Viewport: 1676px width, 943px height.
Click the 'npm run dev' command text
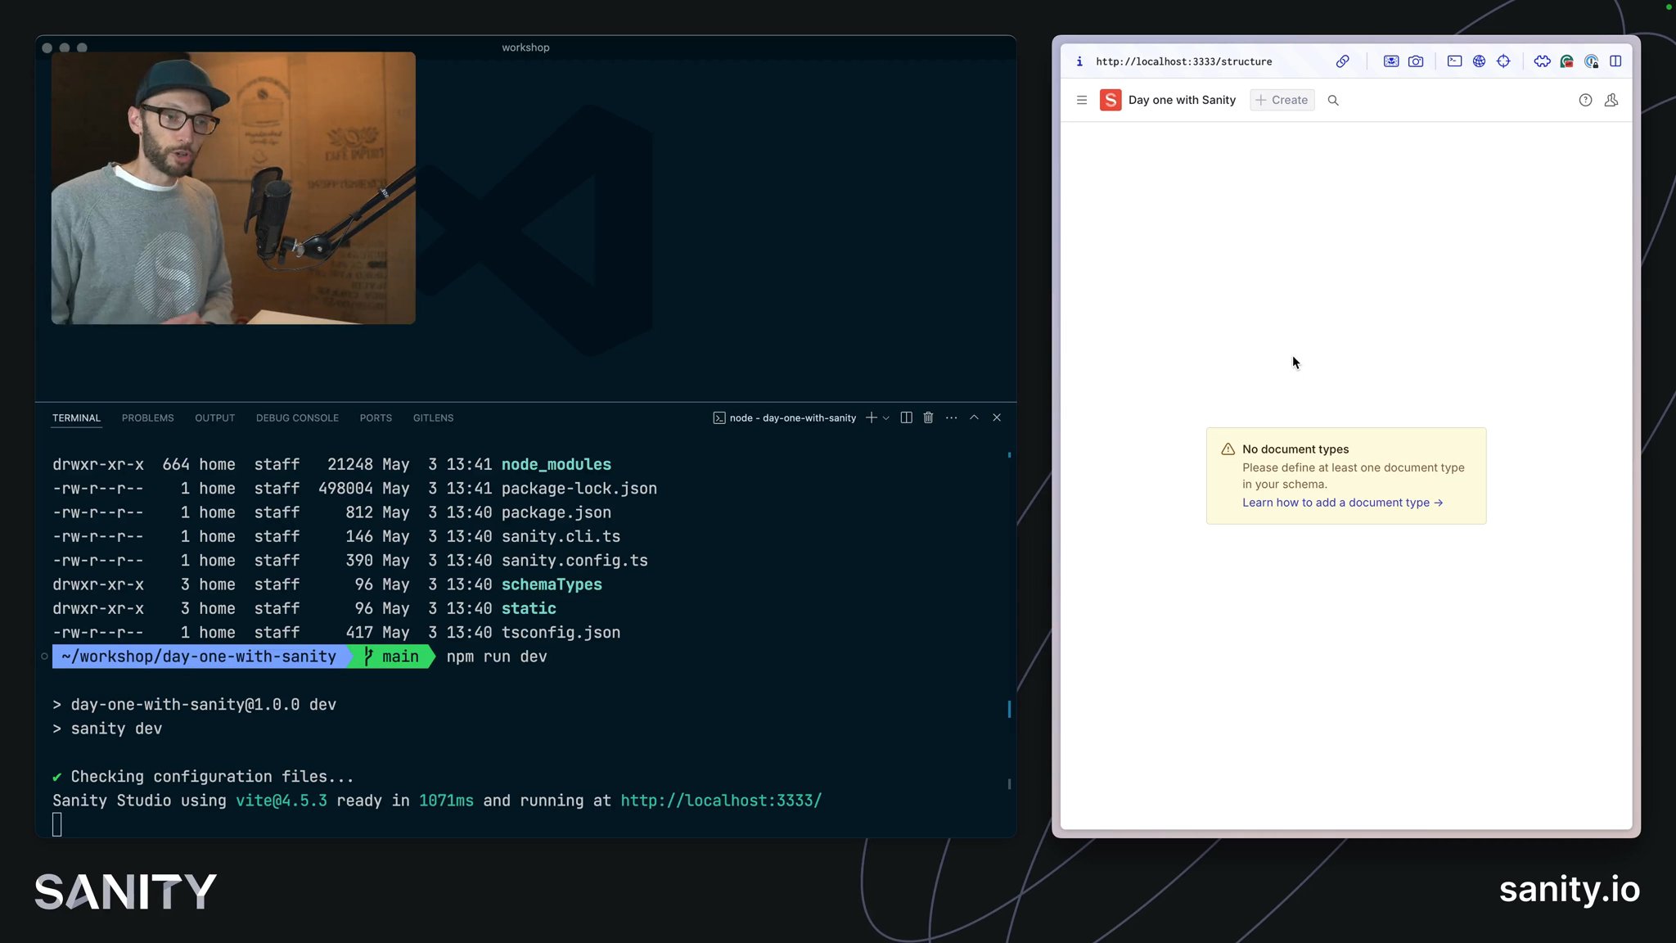click(497, 656)
